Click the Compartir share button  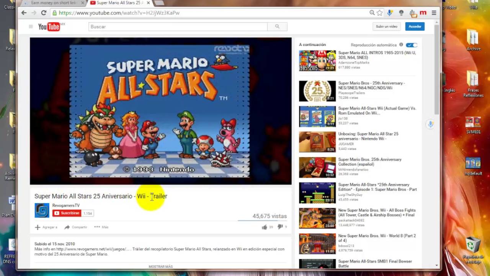click(75, 227)
